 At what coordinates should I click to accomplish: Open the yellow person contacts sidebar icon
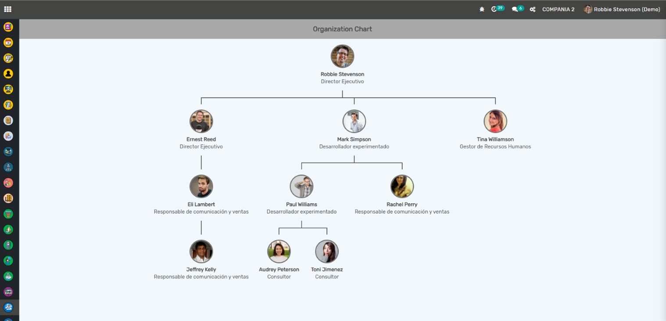pos(8,74)
